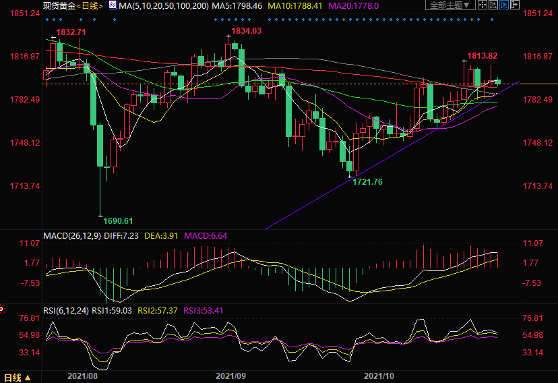Click the 现货黄金 instrument name

pos(57,5)
